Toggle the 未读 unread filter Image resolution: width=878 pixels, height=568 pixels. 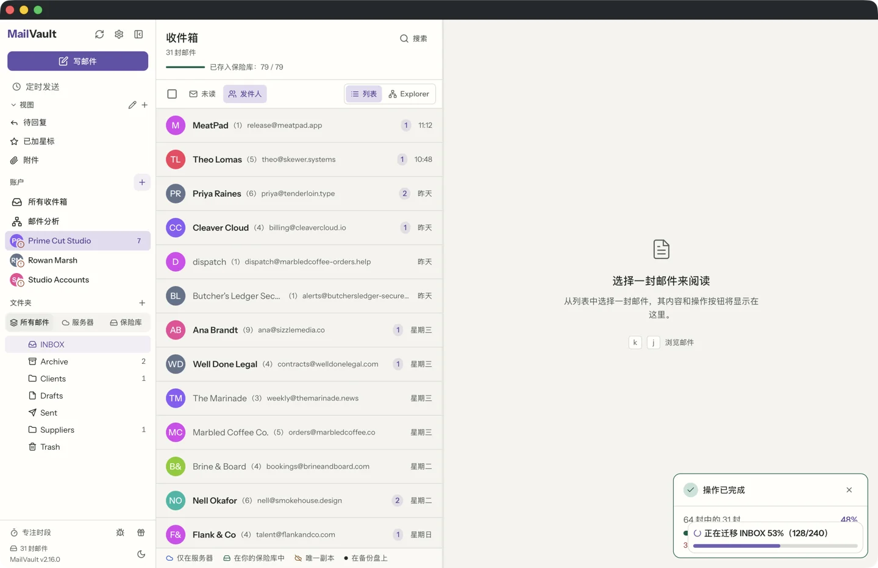[202, 94]
